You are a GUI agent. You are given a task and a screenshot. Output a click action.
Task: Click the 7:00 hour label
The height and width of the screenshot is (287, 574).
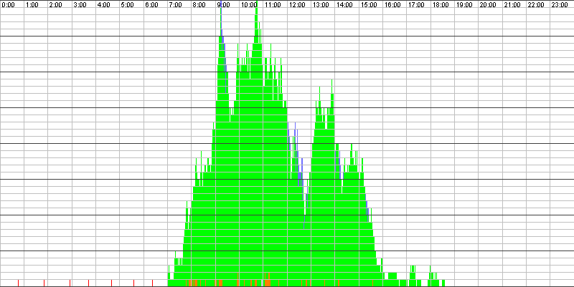click(175, 5)
